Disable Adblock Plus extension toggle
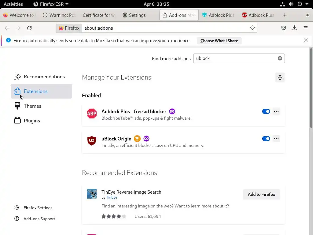The width and height of the screenshot is (313, 235). pos(266,111)
